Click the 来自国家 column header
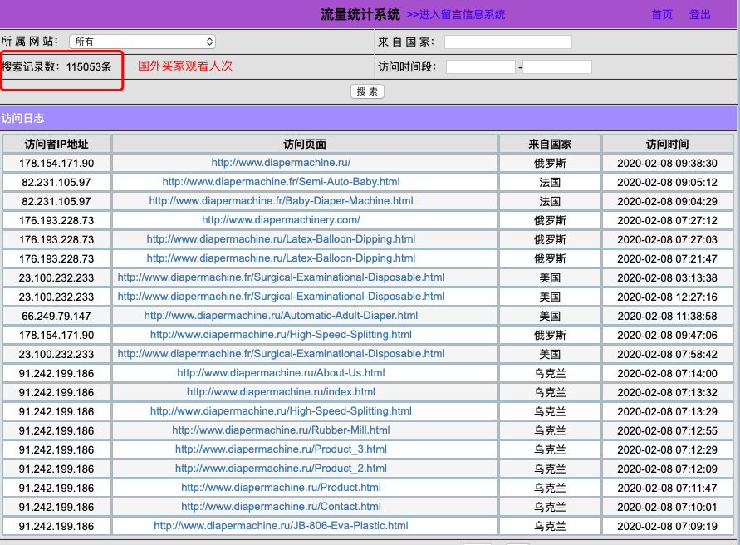The image size is (740, 545). tap(550, 144)
